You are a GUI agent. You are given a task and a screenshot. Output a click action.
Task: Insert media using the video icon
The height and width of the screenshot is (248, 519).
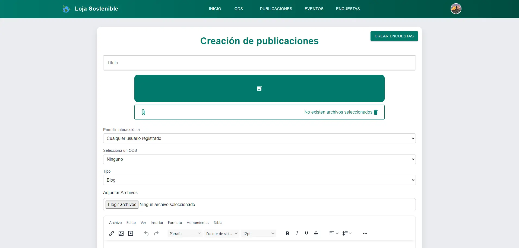pos(130,233)
